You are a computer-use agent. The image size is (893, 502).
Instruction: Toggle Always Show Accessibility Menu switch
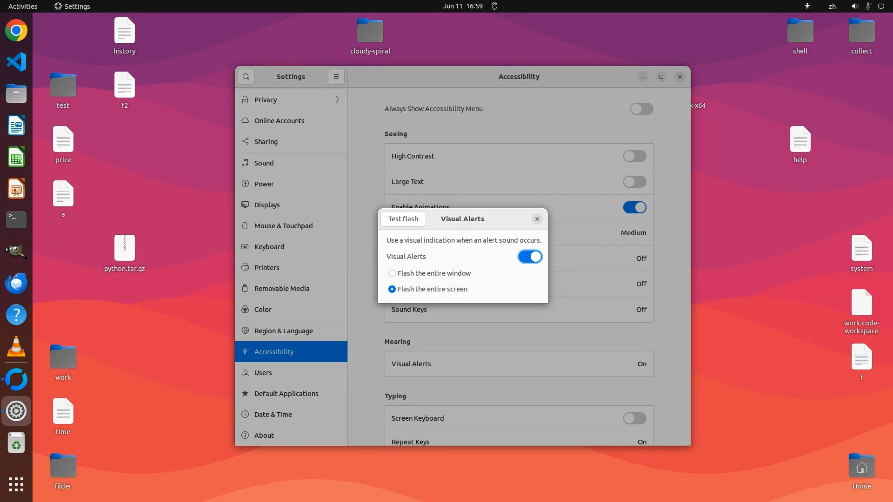641,109
